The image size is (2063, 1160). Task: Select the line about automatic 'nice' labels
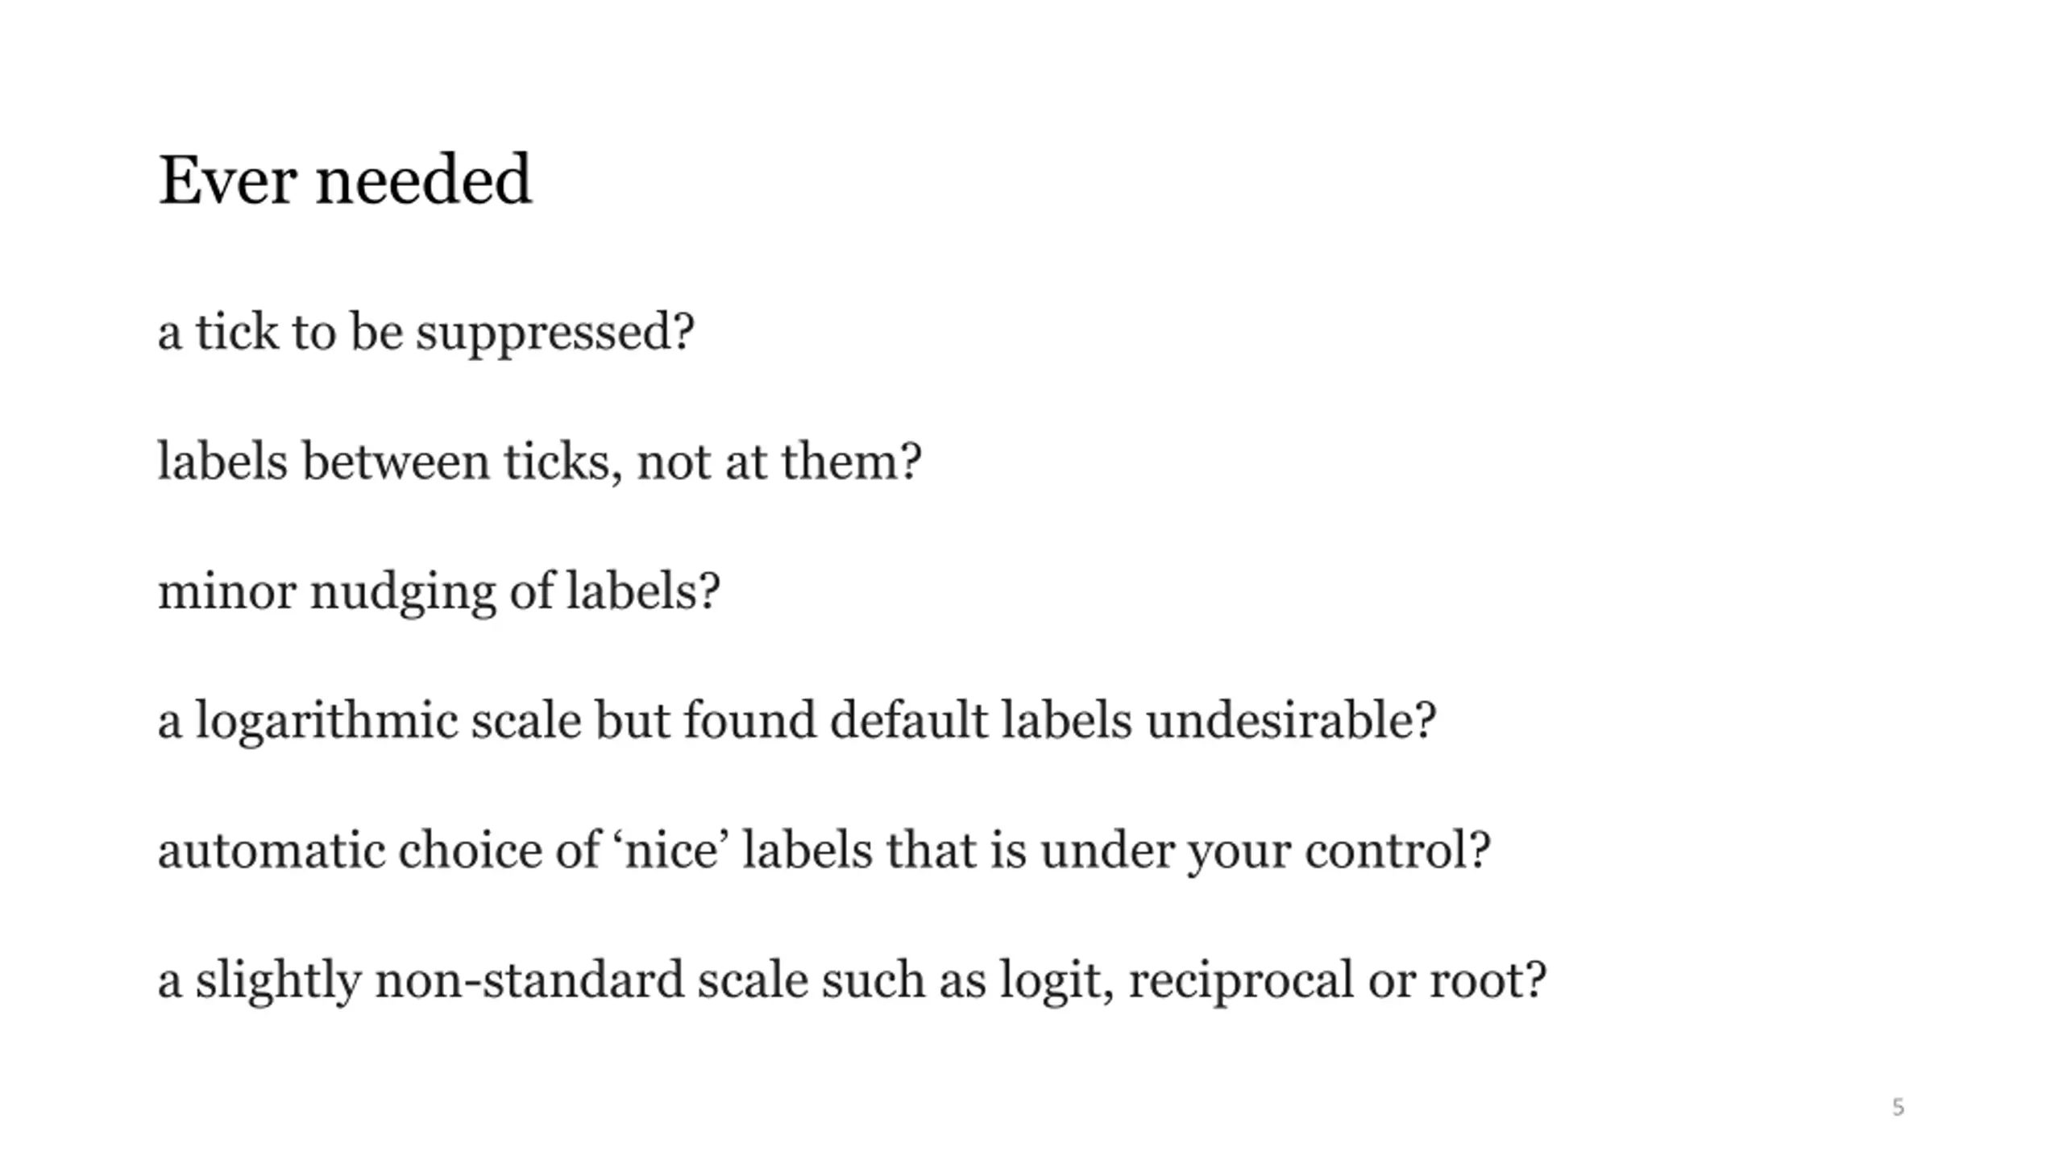pos(824,851)
